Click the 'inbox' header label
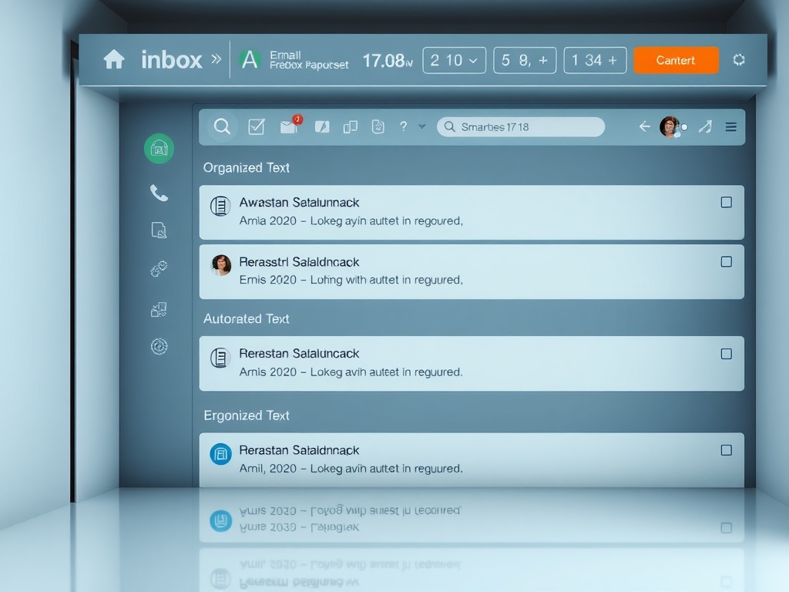 click(171, 59)
